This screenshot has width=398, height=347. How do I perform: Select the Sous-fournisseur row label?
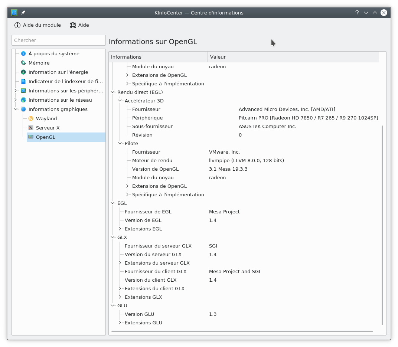coord(152,126)
